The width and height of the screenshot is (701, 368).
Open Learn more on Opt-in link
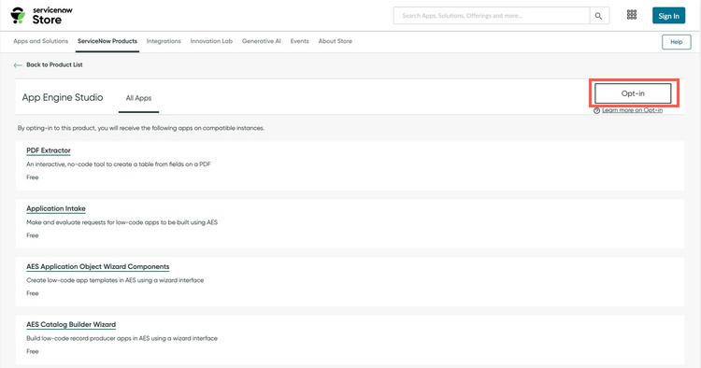[632, 110]
